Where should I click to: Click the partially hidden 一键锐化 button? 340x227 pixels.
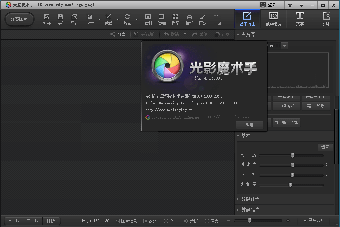(x=286, y=97)
